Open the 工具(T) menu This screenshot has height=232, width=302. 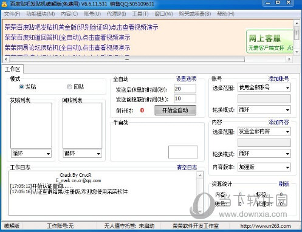[x=140, y=14]
